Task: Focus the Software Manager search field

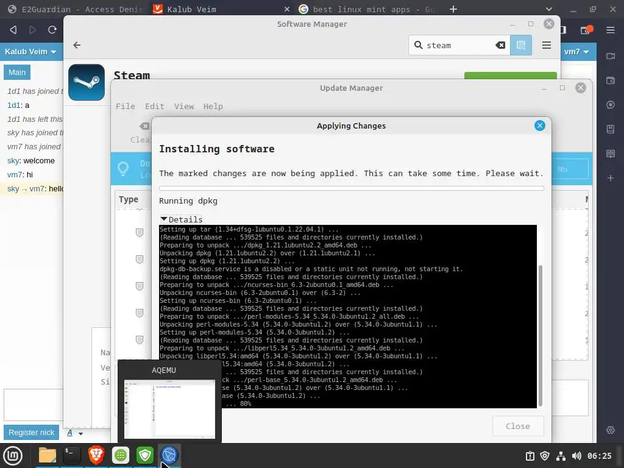Action: [x=459, y=45]
